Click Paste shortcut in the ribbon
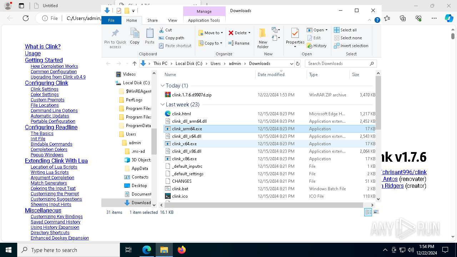 click(x=175, y=46)
